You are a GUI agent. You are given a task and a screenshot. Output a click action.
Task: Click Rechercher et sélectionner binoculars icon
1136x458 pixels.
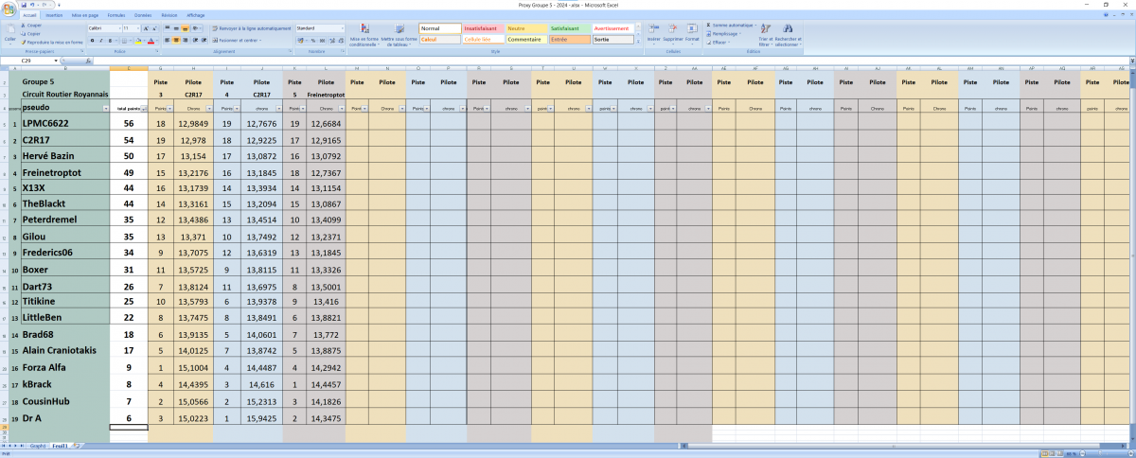pos(788,28)
